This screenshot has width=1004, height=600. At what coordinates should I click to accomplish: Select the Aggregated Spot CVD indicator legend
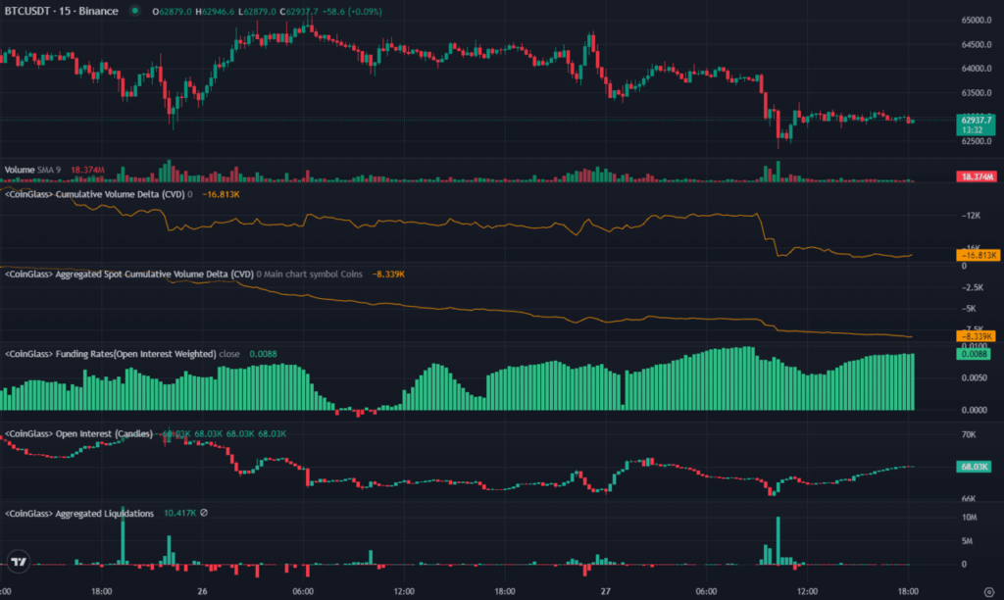(x=129, y=275)
